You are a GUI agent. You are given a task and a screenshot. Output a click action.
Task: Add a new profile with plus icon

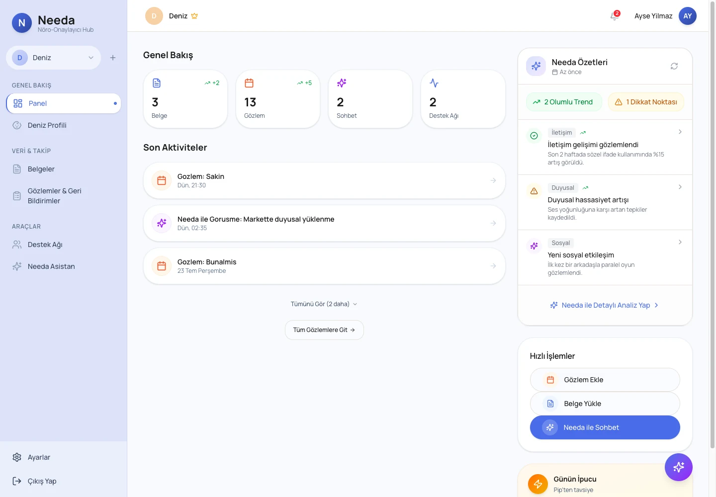coord(113,58)
